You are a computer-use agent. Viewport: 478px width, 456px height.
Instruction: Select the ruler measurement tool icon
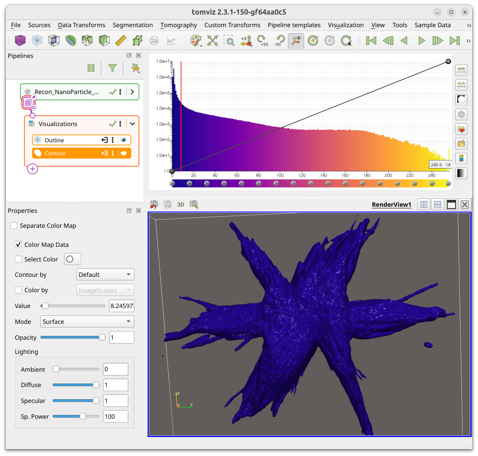click(121, 41)
